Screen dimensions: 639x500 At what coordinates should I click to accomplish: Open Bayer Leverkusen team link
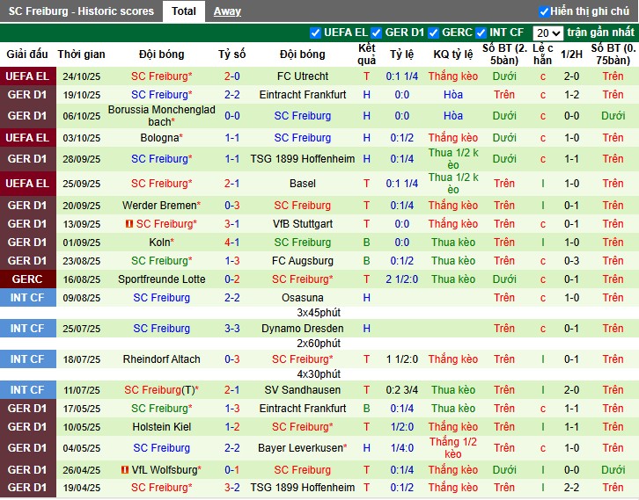pyautogui.click(x=300, y=448)
